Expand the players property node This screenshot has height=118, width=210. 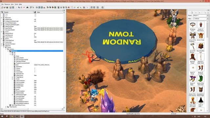pyautogui.click(x=2, y=39)
